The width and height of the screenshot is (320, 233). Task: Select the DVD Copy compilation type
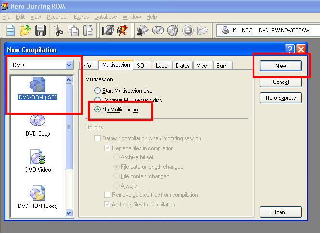tap(38, 125)
